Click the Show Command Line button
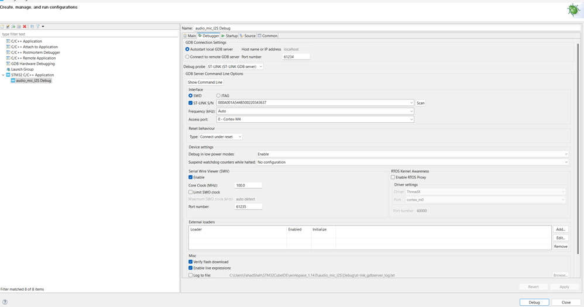This screenshot has width=584, height=307. pos(205,82)
